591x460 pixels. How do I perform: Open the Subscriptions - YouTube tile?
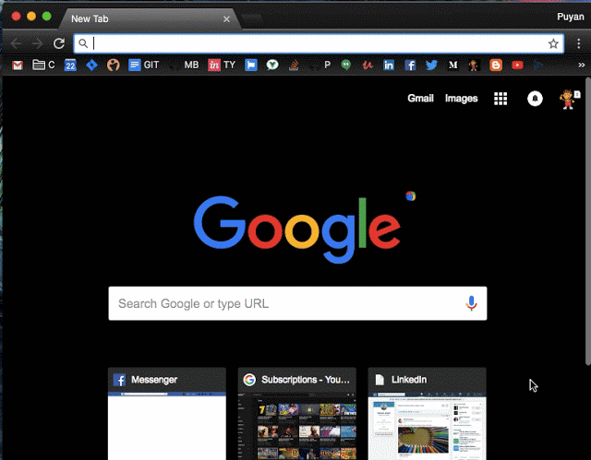coord(297,413)
